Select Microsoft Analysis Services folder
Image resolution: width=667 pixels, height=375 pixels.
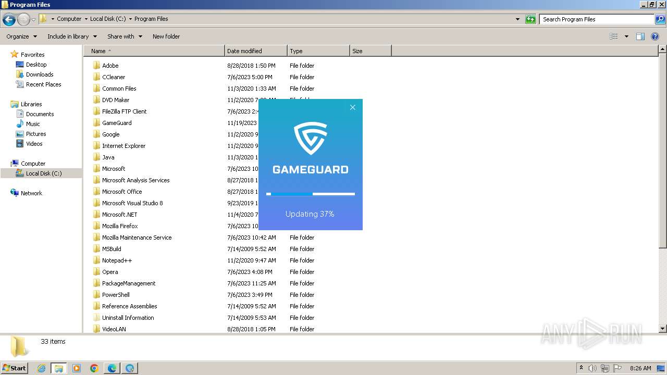(x=135, y=180)
